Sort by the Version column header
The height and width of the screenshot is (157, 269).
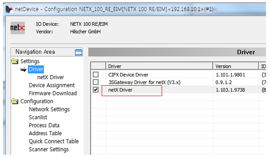236,66
